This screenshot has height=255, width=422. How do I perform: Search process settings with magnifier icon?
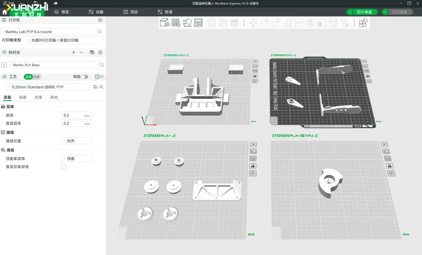pos(102,87)
